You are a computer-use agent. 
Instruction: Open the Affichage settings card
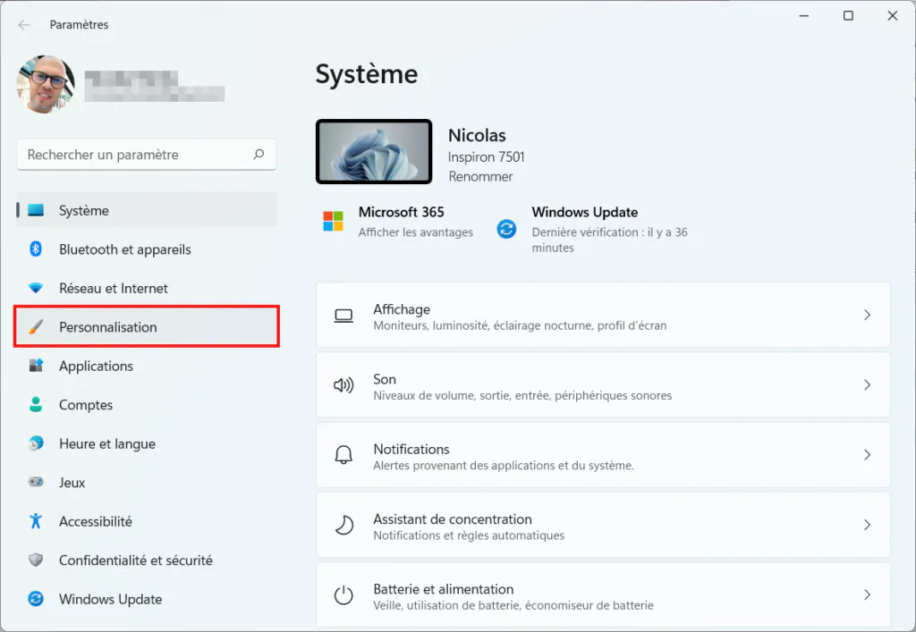coord(603,316)
